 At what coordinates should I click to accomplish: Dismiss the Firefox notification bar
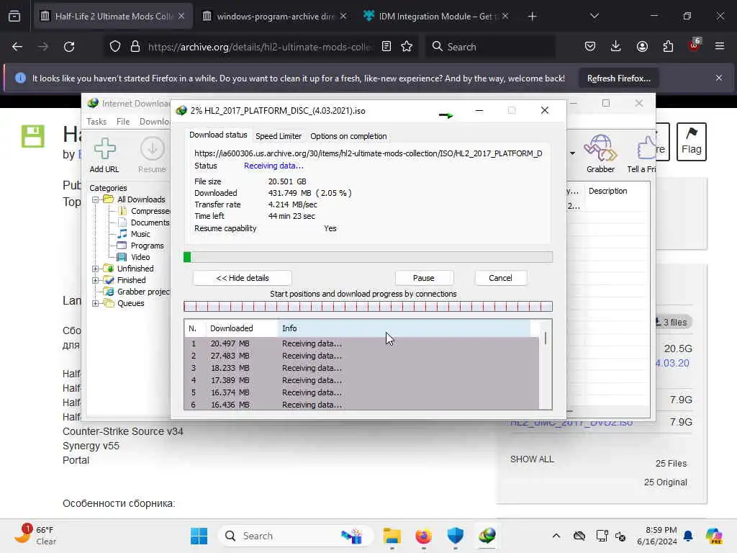[x=719, y=78]
